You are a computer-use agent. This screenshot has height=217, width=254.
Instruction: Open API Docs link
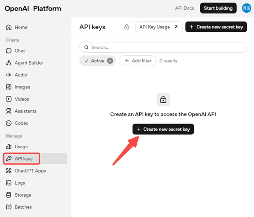pos(185,8)
